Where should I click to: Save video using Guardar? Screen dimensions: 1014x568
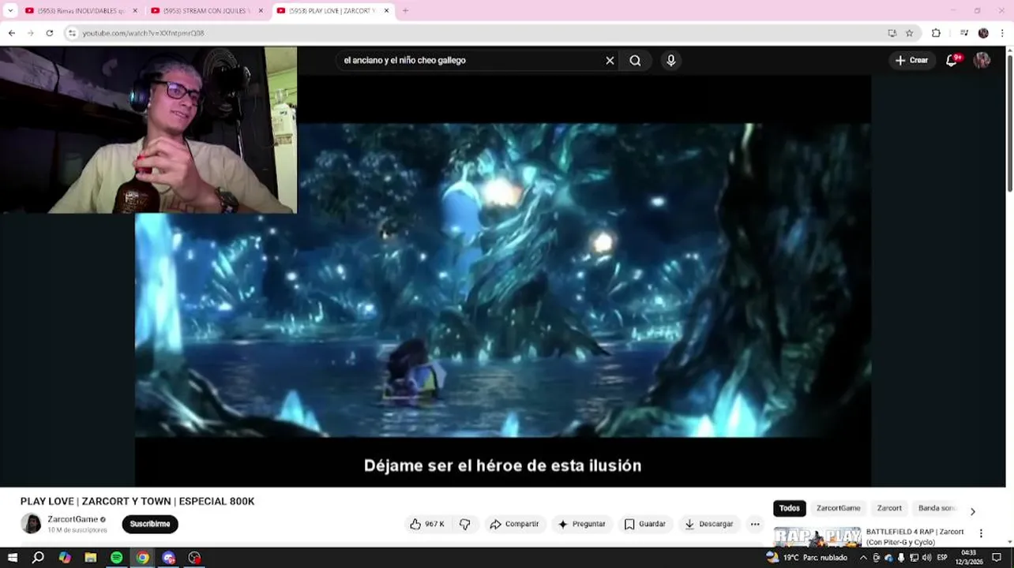click(x=645, y=524)
